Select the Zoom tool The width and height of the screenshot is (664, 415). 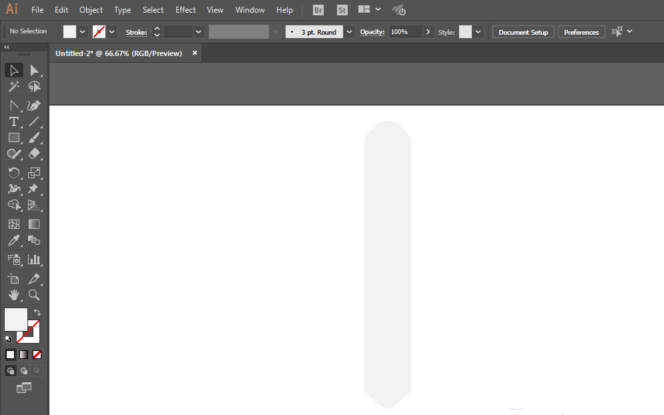[x=34, y=294]
